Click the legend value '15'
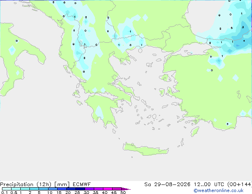This screenshot has height=194, width=252. click(59, 192)
